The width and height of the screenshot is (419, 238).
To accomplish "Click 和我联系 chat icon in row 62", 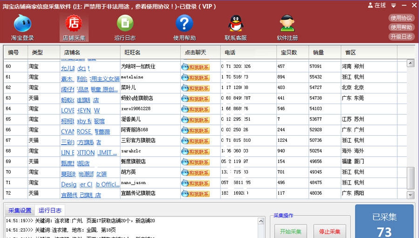I will pos(195,88).
